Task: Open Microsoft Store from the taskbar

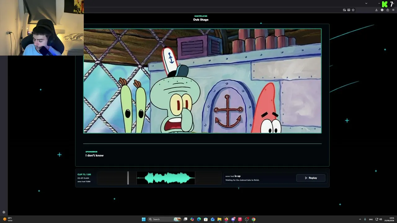Action: 206,219
